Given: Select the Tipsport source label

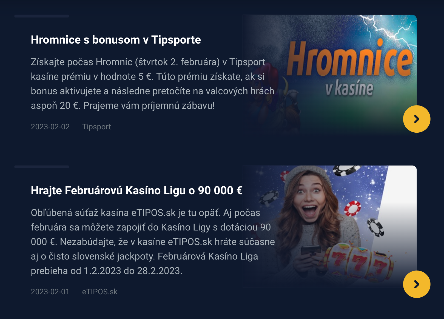Looking at the screenshot, I should [96, 127].
